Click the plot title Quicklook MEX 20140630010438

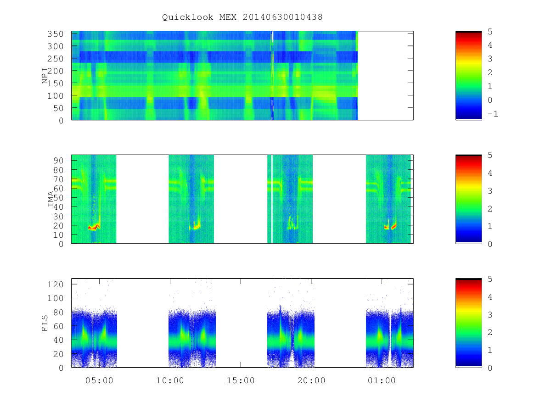[x=242, y=17]
